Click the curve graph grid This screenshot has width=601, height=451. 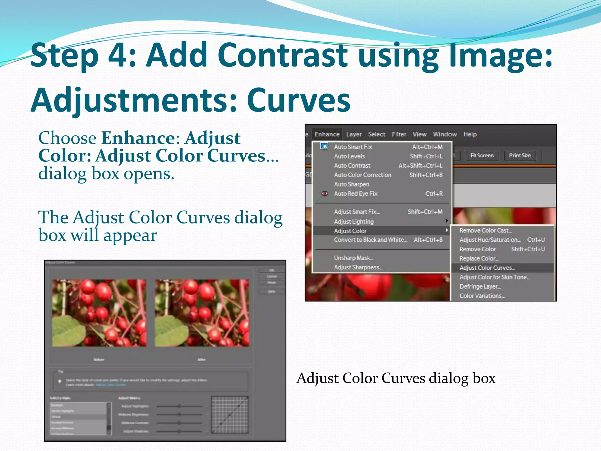tap(230, 415)
